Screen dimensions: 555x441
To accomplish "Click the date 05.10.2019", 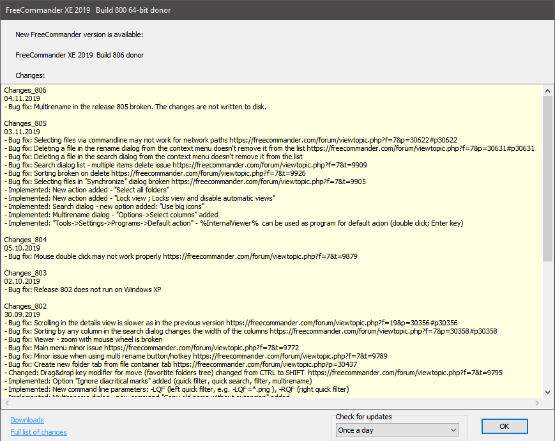I will click(x=22, y=248).
